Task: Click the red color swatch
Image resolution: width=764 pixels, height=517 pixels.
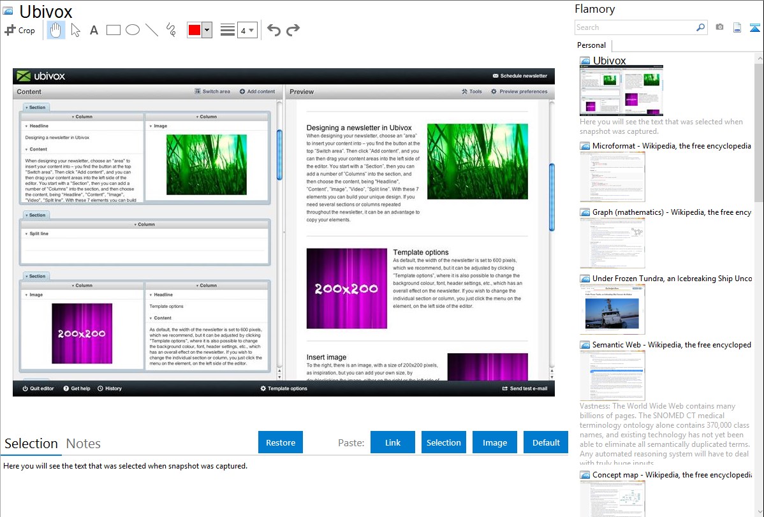Action: point(194,30)
